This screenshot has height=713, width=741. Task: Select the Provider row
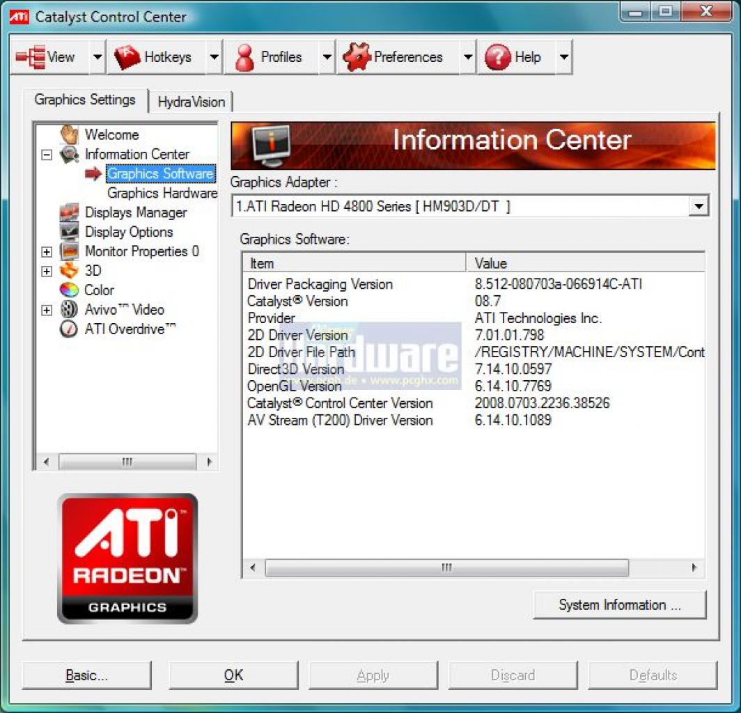point(474,318)
